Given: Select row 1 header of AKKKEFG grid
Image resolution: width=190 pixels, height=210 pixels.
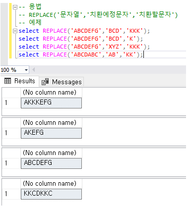Looking at the screenshot, I should pyautogui.click(x=11, y=103).
